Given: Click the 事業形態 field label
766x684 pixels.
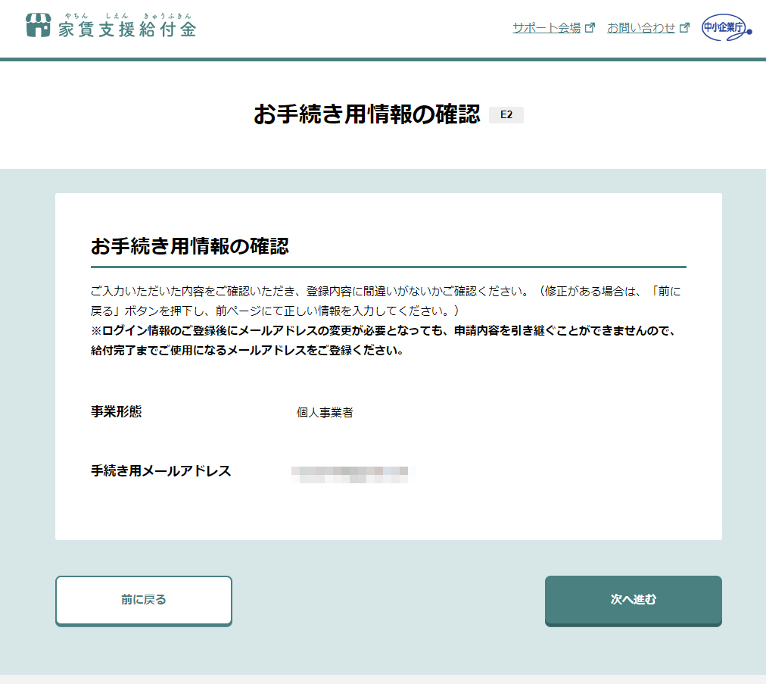Looking at the screenshot, I should [x=116, y=412].
